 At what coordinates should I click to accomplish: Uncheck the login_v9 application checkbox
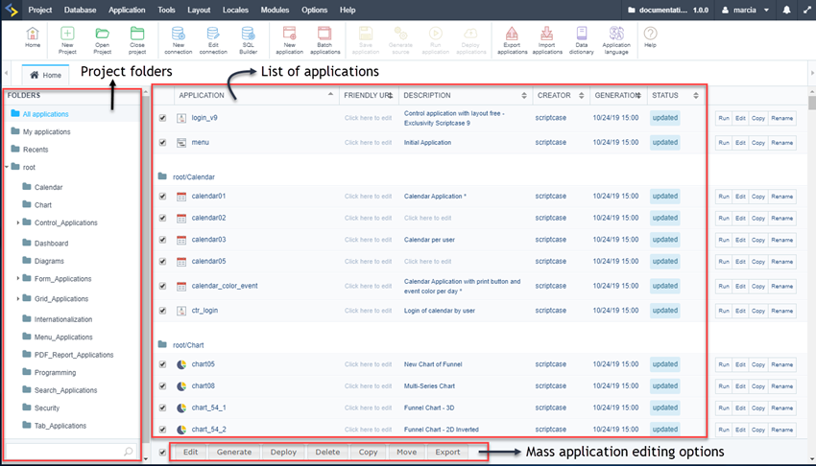click(x=162, y=118)
